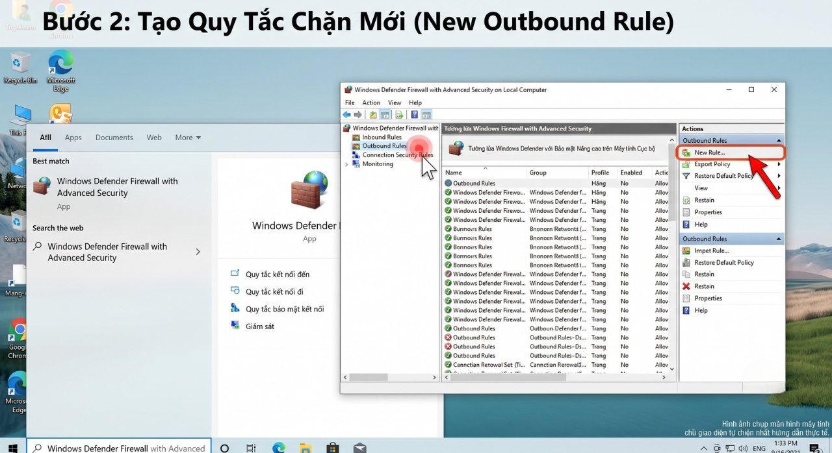Screen dimensions: 832x453
Task: Open Quy tắc kết nối đến link
Action: pyautogui.click(x=278, y=275)
